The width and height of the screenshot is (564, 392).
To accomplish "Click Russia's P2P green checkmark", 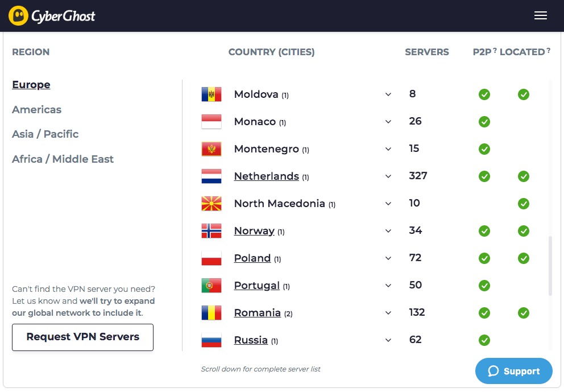I will [484, 340].
